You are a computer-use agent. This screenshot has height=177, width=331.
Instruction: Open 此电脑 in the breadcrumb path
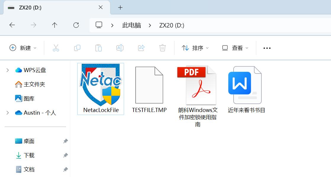click(131, 25)
